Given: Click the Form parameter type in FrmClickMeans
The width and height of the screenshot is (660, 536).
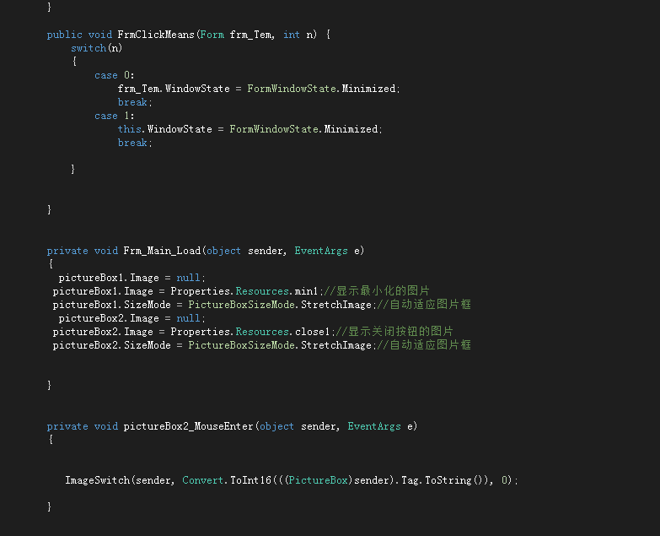Looking at the screenshot, I should coord(212,35).
